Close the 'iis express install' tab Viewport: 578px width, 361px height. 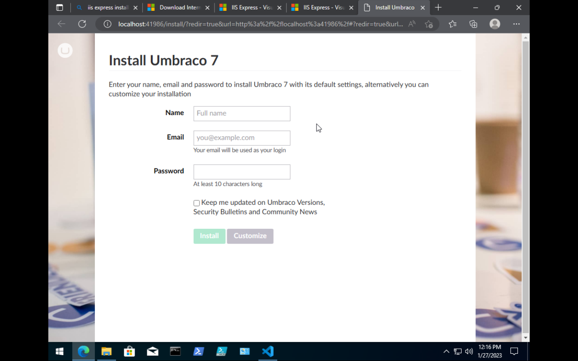point(135,8)
